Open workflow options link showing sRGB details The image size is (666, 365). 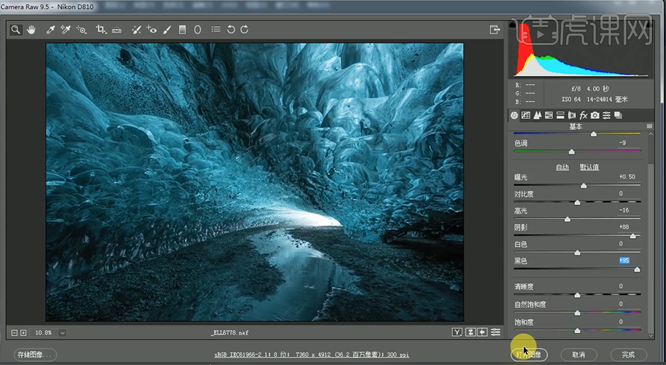[310, 355]
